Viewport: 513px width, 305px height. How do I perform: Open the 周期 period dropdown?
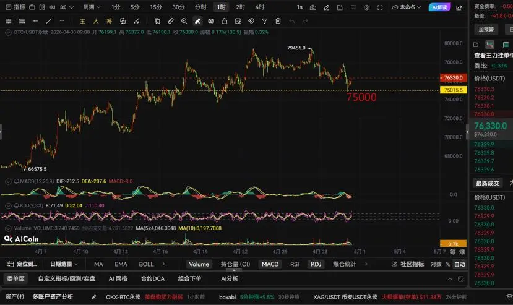pyautogui.click(x=92, y=7)
